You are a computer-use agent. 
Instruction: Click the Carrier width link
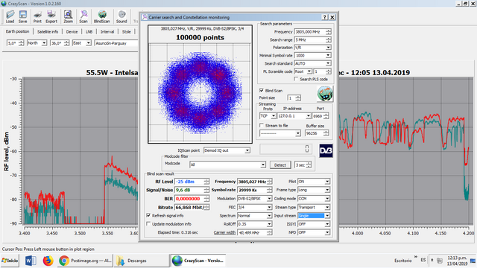coord(224,232)
